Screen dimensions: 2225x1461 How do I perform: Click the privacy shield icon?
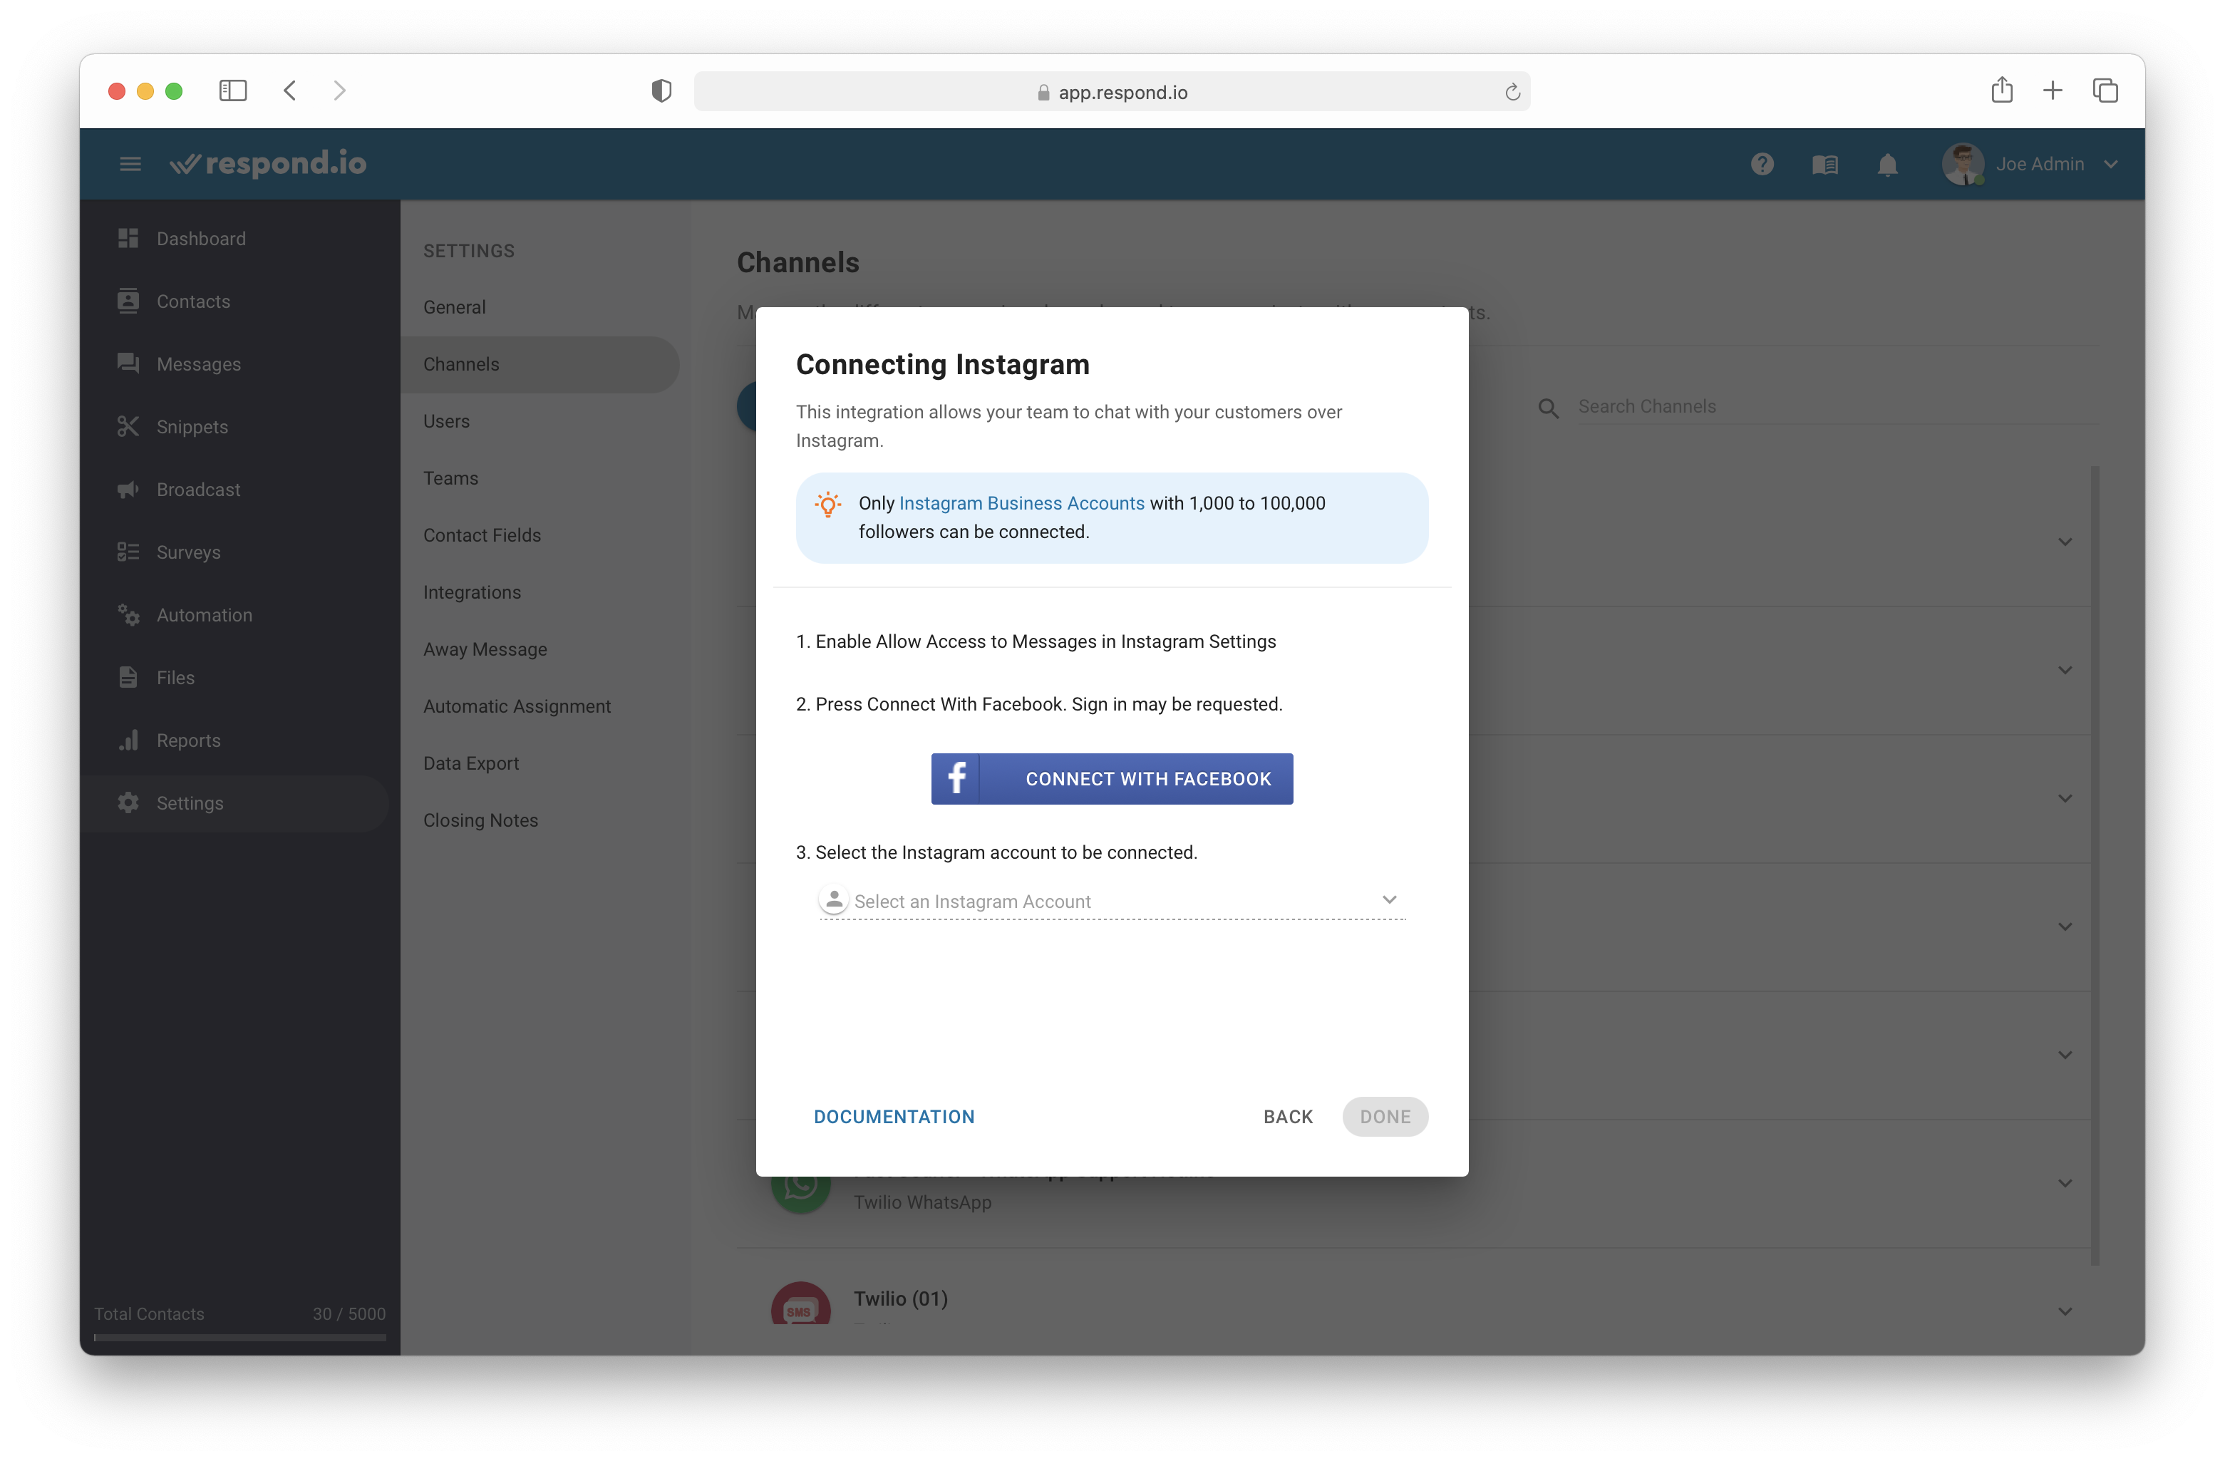click(x=661, y=91)
